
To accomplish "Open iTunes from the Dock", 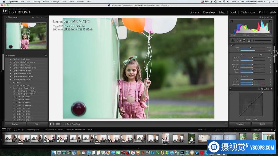I will pyautogui.click(x=133, y=152).
